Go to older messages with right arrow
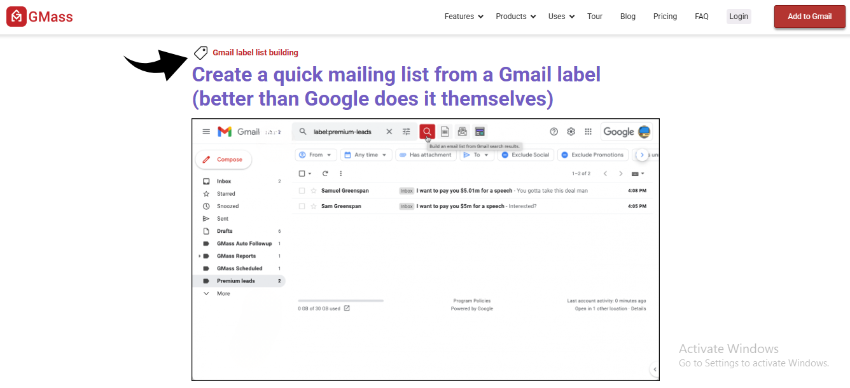Screen dimensions: 850x388 point(621,173)
